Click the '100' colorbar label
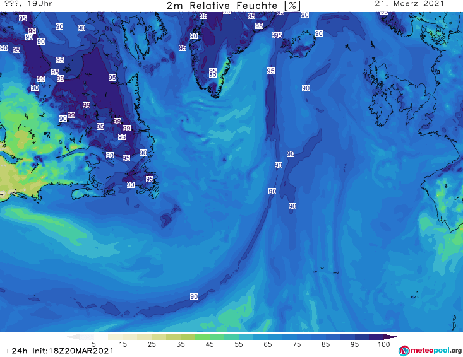This screenshot has width=463, height=357. (383, 344)
